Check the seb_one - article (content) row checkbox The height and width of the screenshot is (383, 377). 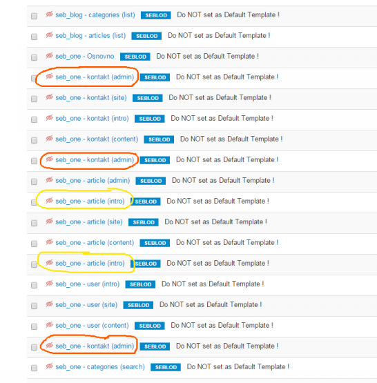click(35, 244)
